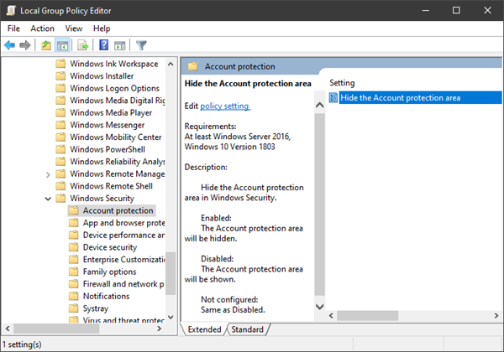The width and height of the screenshot is (504, 352).
Task: Click settings list scroll right arrow
Action: [496, 316]
